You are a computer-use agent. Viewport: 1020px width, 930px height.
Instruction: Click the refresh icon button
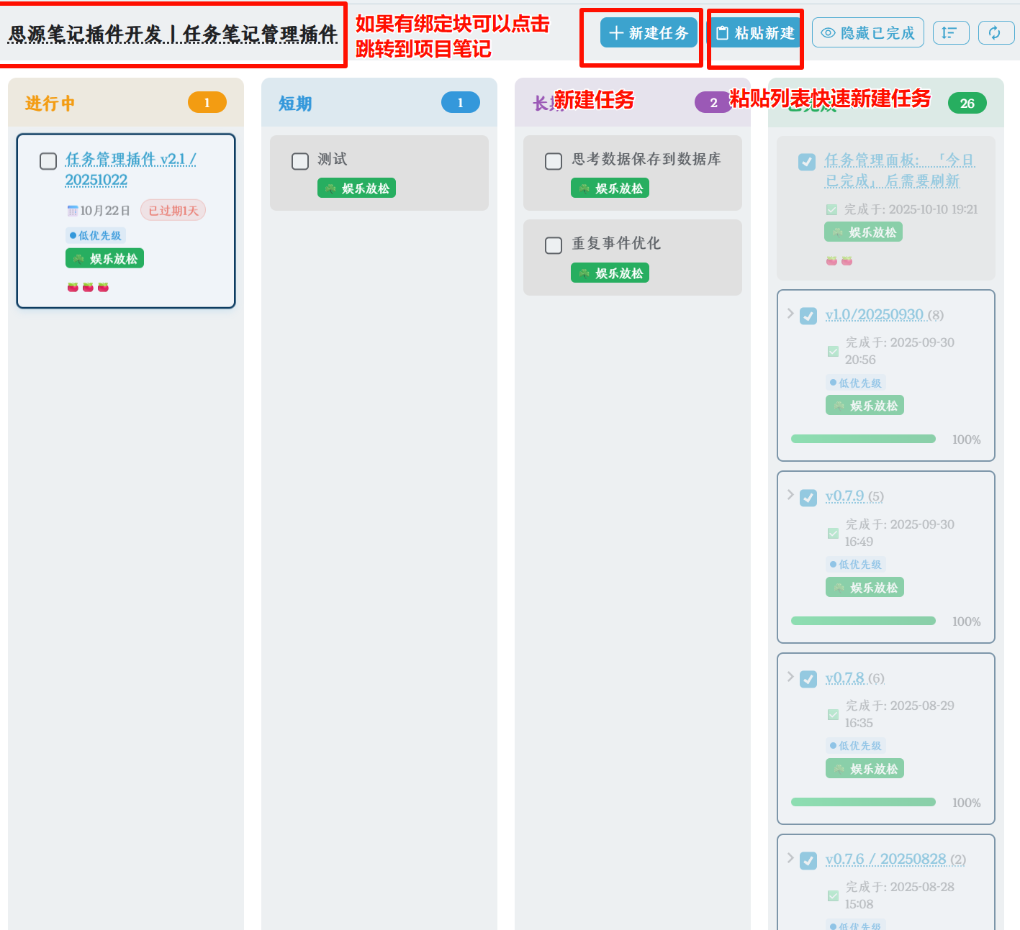(996, 33)
